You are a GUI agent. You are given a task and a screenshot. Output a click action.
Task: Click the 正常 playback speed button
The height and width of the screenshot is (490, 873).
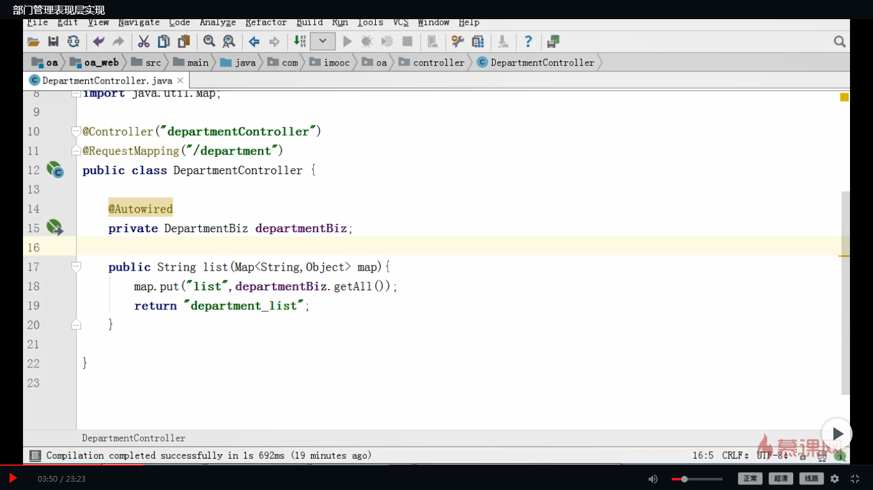click(750, 479)
